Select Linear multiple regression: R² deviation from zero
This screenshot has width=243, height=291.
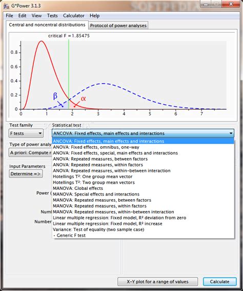click(143, 218)
